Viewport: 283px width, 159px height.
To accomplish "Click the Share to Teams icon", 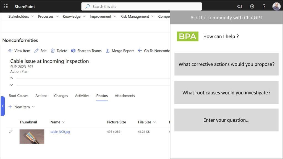I will pyautogui.click(x=73, y=51).
